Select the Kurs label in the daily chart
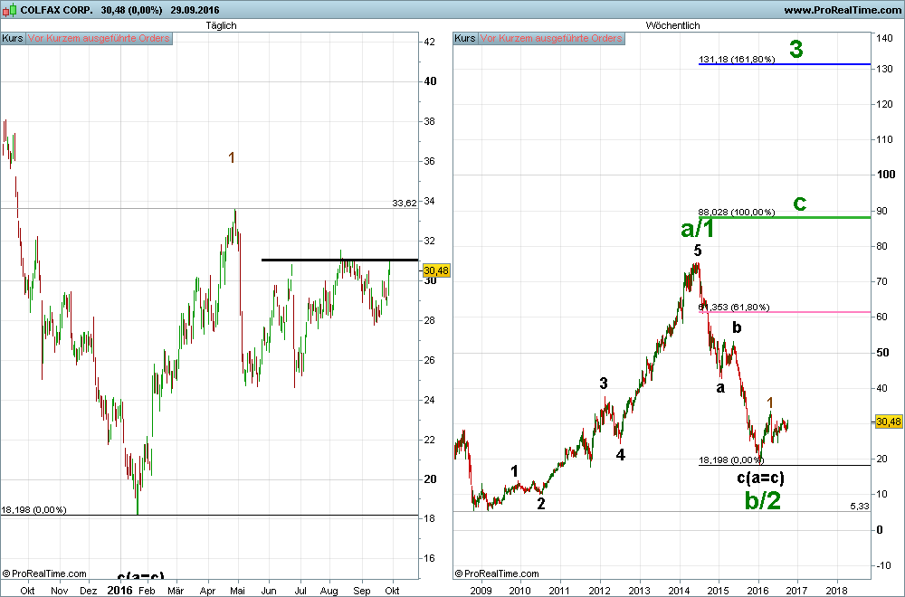This screenshot has width=905, height=597. pos(13,39)
